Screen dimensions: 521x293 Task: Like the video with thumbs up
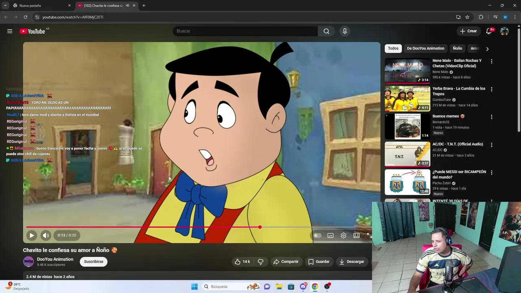[x=242, y=262]
